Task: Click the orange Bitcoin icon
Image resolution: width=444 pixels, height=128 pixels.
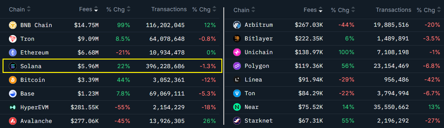Action: click(x=13, y=80)
